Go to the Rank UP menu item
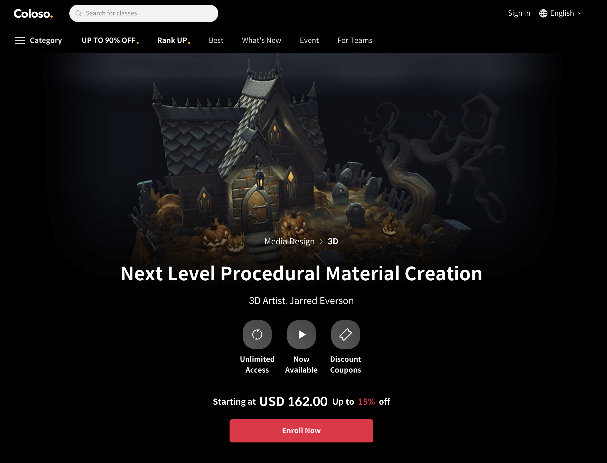Viewport: 607px width, 463px height. (x=174, y=41)
